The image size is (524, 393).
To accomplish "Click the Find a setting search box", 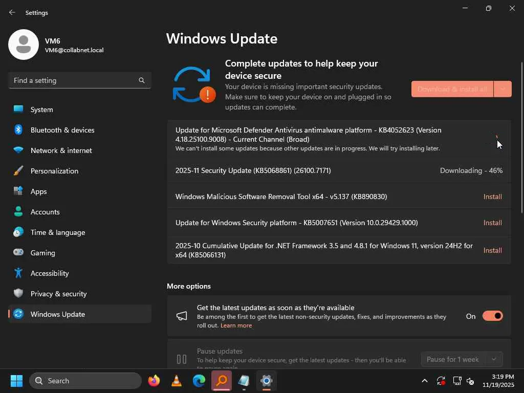I will [x=80, y=80].
